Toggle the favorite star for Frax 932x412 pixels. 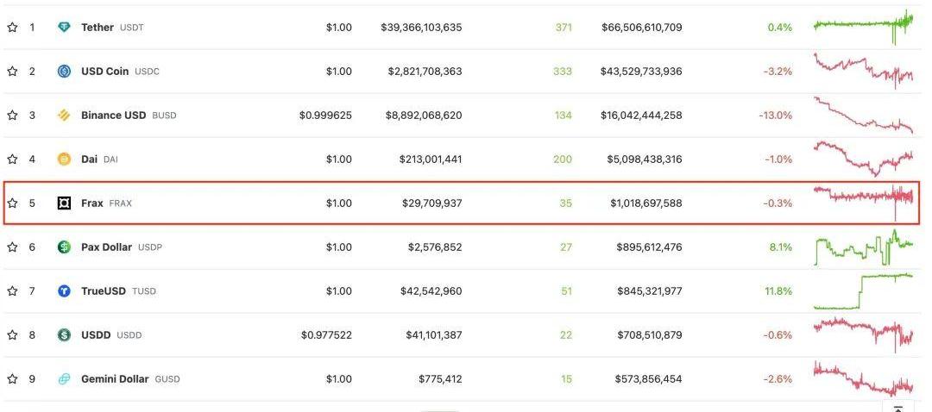[x=12, y=203]
